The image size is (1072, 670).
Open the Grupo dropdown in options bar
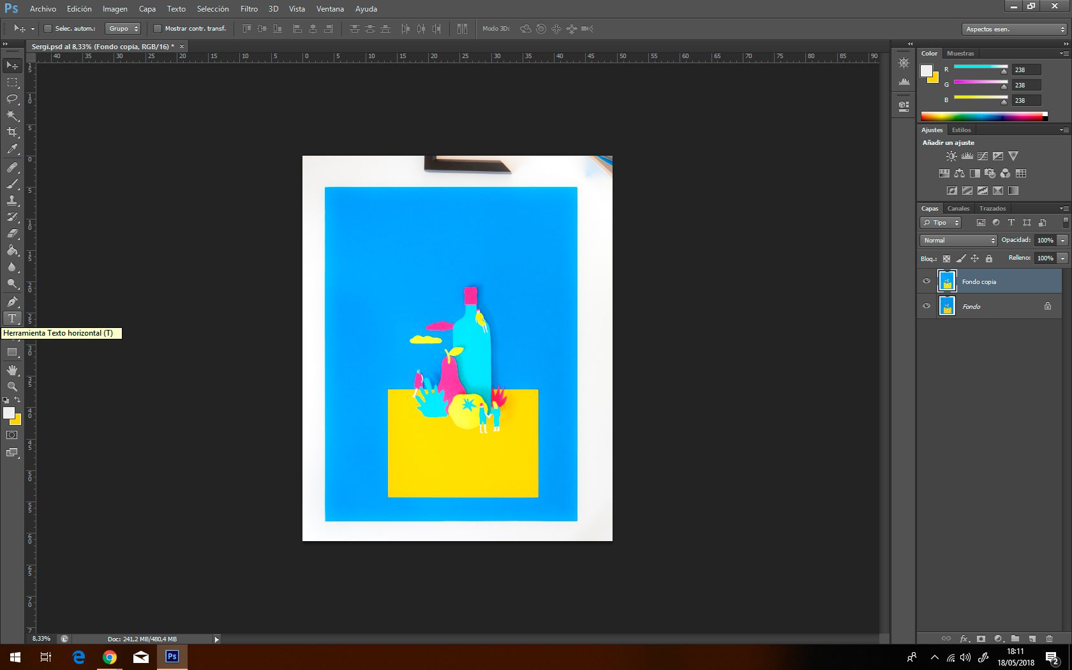(x=123, y=29)
